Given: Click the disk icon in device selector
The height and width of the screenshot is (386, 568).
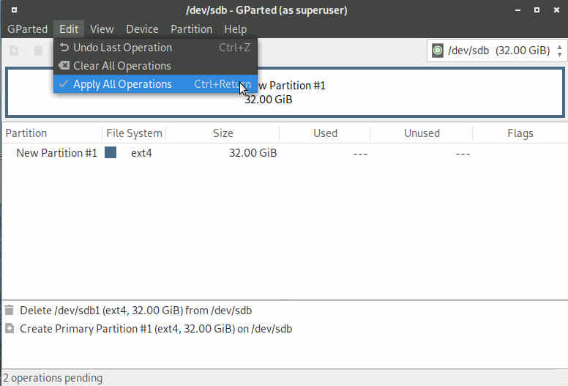Looking at the screenshot, I should pos(438,51).
